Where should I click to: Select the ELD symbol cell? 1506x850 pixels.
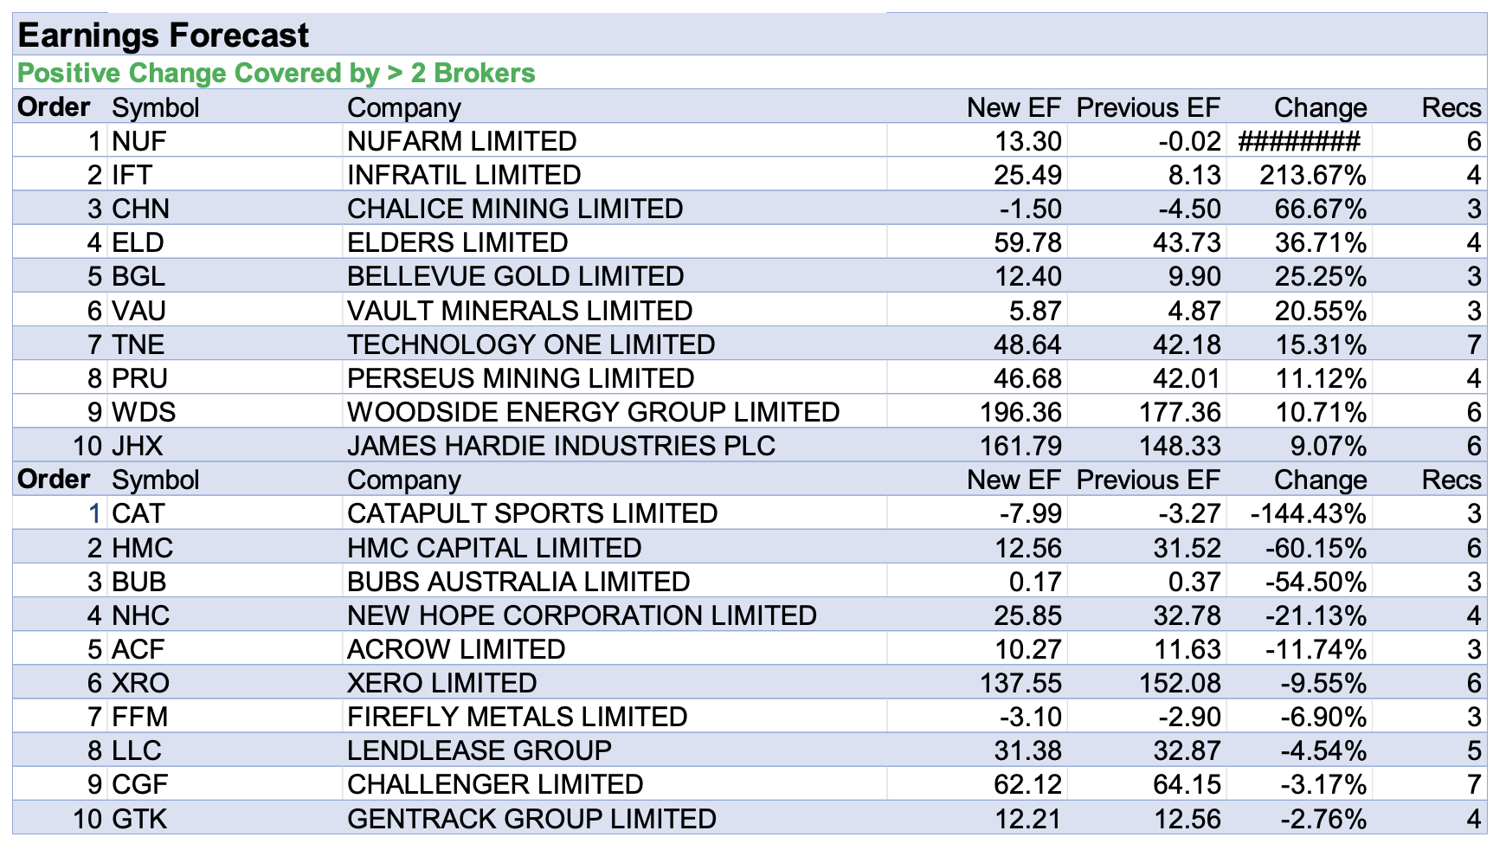tap(138, 242)
